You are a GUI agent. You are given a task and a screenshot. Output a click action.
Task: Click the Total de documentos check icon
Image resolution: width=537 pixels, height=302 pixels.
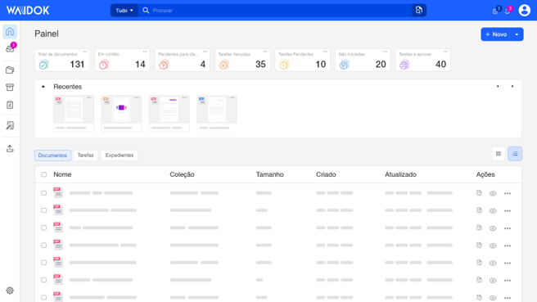click(43, 65)
